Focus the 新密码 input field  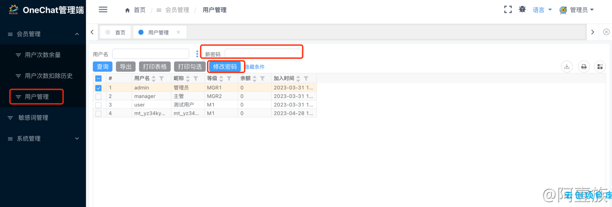click(263, 54)
